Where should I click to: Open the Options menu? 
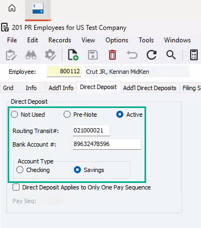(117, 40)
